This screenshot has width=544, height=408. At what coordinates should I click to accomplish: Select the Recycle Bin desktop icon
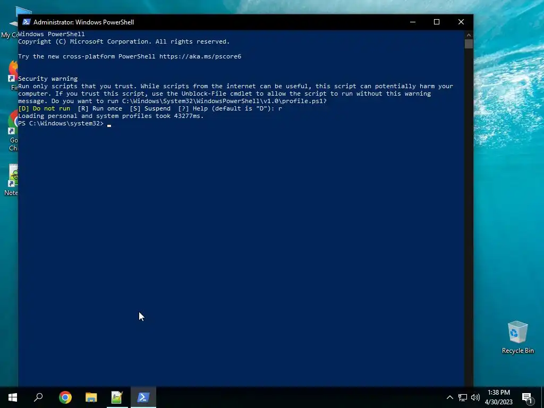tap(517, 337)
